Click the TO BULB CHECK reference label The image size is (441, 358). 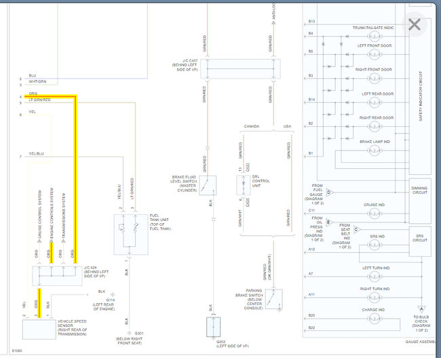coord(421,323)
